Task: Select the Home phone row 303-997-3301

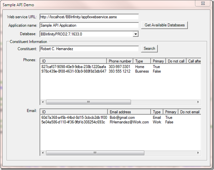Action: pyautogui.click(x=119, y=67)
